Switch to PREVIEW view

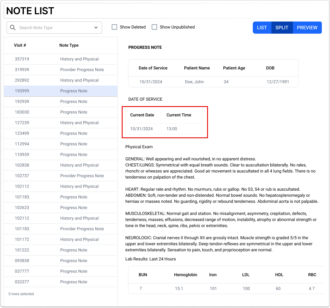307,28
